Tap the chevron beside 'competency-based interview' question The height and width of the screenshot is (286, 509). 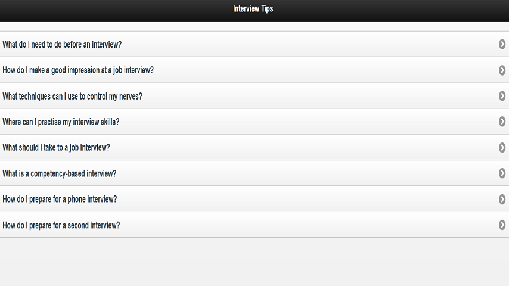click(502, 173)
